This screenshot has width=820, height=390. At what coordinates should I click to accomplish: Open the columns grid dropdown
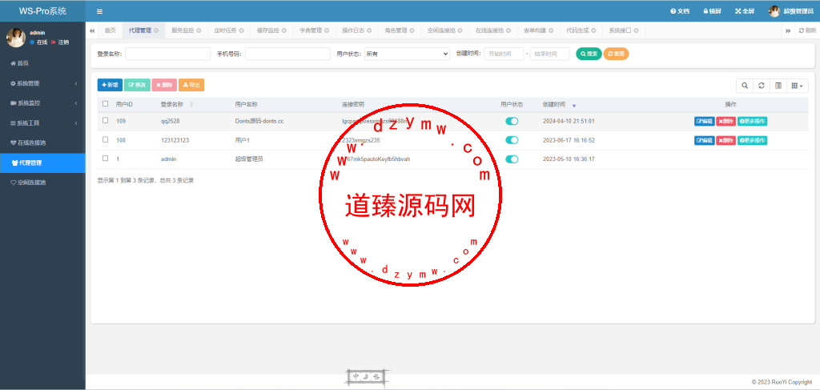[x=798, y=86]
